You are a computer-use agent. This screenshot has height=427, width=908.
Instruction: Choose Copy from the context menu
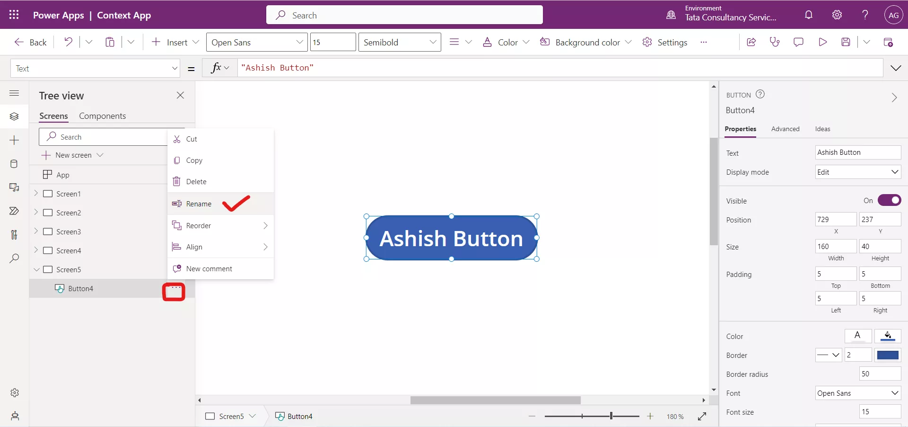[195, 160]
